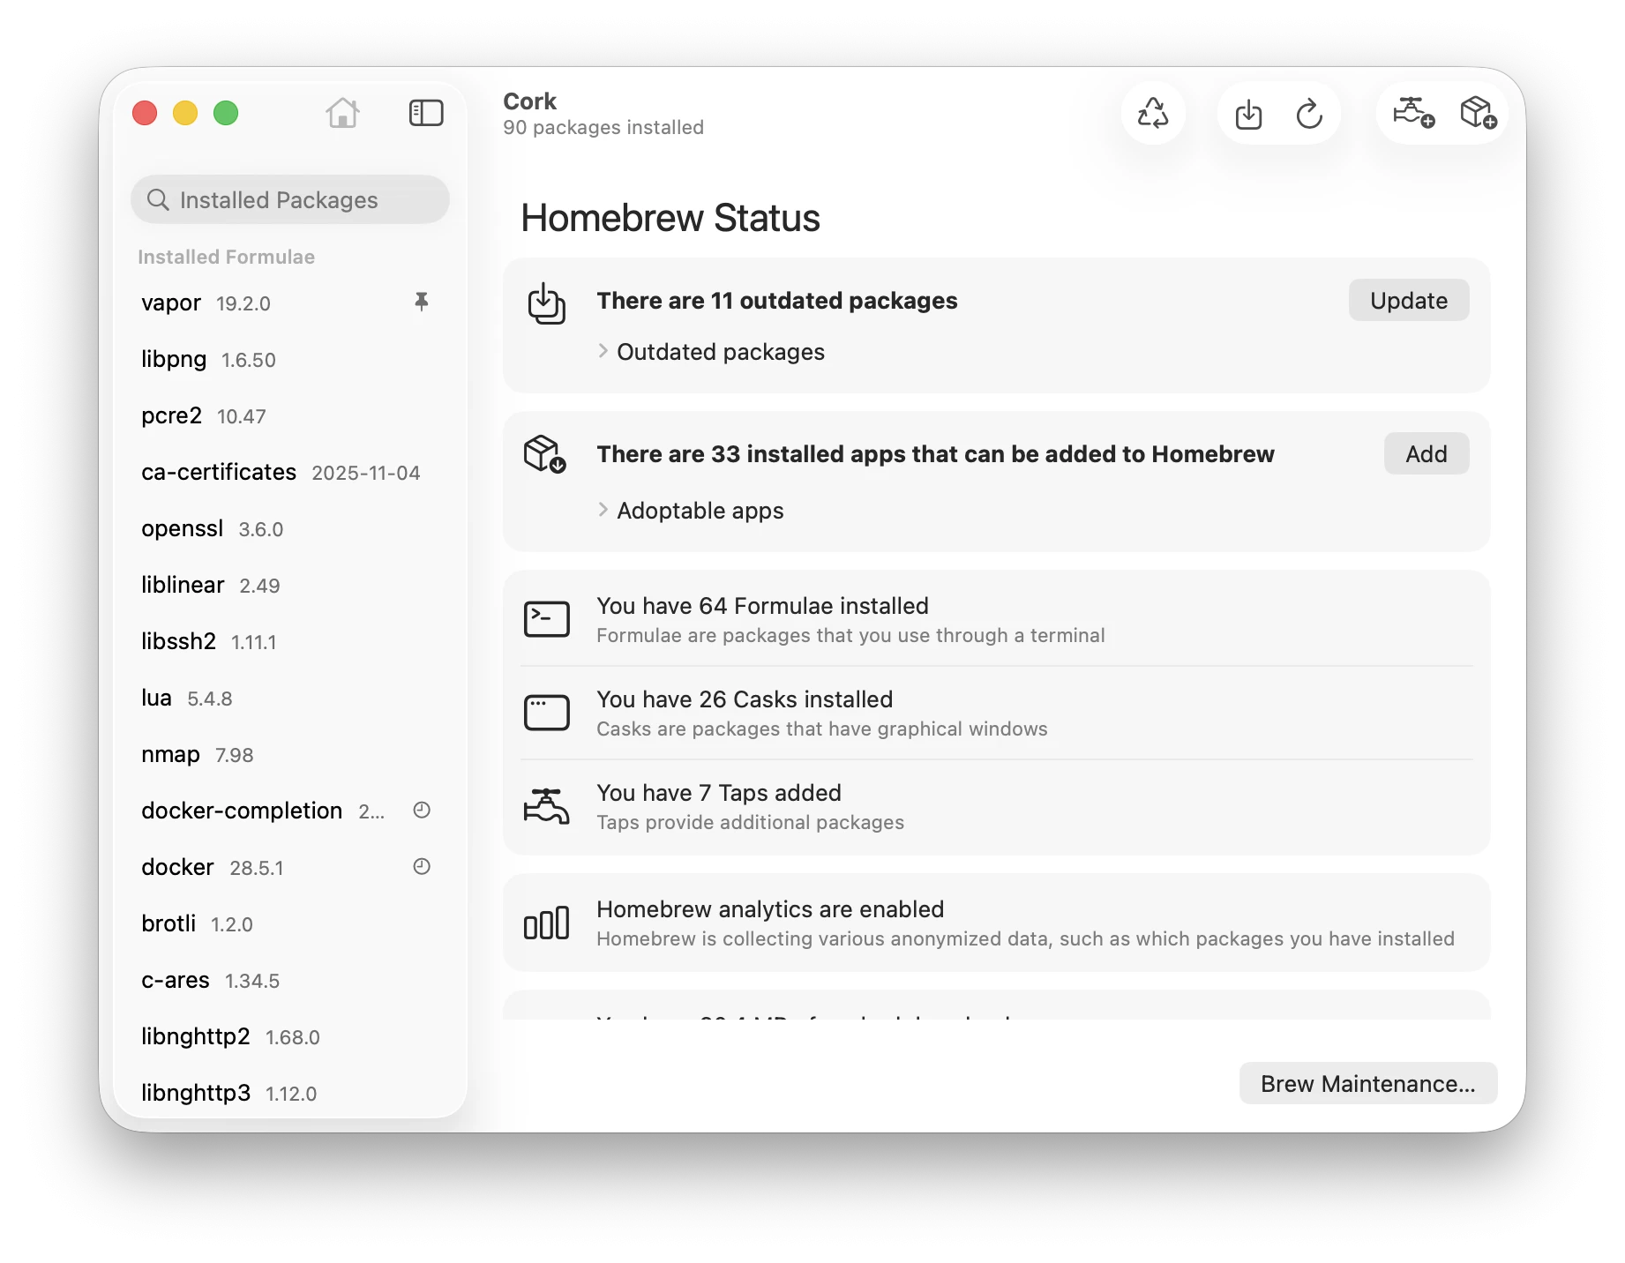Open Brew Maintenance dialog
1625x1263 pixels.
(x=1368, y=1084)
